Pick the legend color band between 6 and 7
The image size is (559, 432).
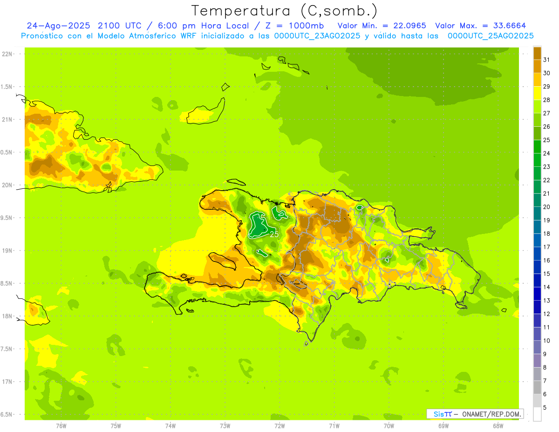537,387
